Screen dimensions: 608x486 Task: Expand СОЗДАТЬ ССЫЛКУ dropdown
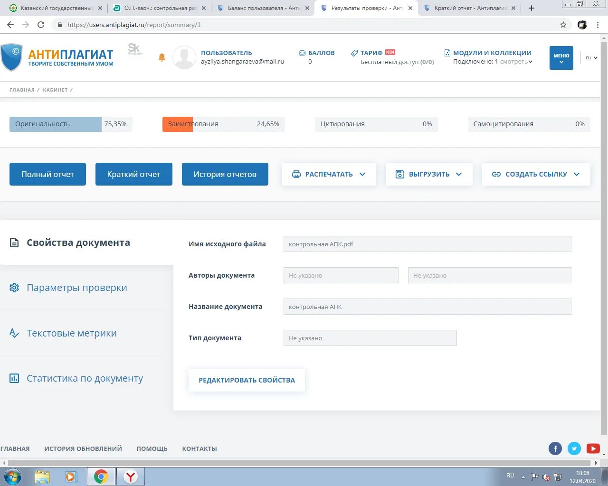[536, 174]
